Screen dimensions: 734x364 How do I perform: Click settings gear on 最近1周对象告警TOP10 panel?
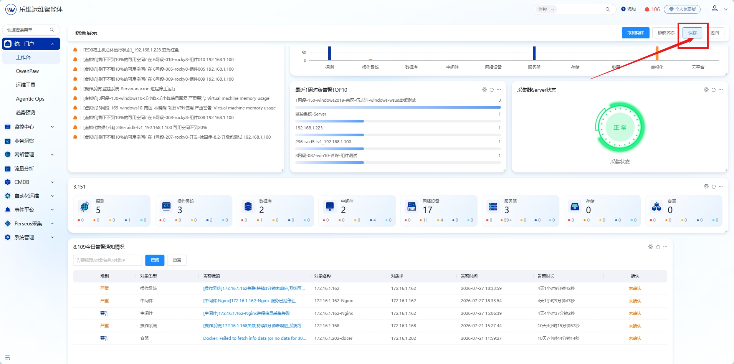484,89
